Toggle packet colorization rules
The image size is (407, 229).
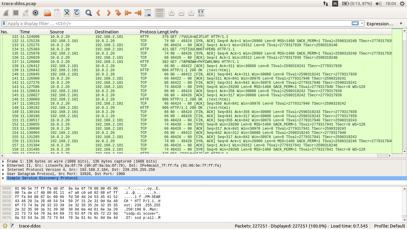[x=160, y=13]
